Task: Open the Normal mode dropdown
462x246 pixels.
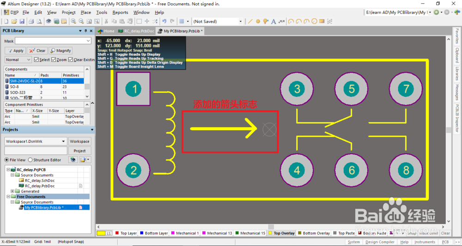Action: 29,60
